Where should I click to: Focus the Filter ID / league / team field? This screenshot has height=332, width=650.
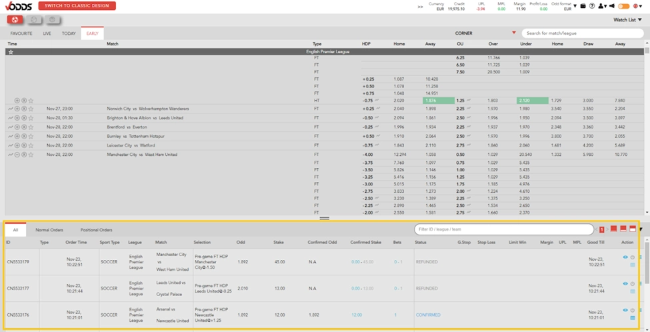(x=504, y=229)
